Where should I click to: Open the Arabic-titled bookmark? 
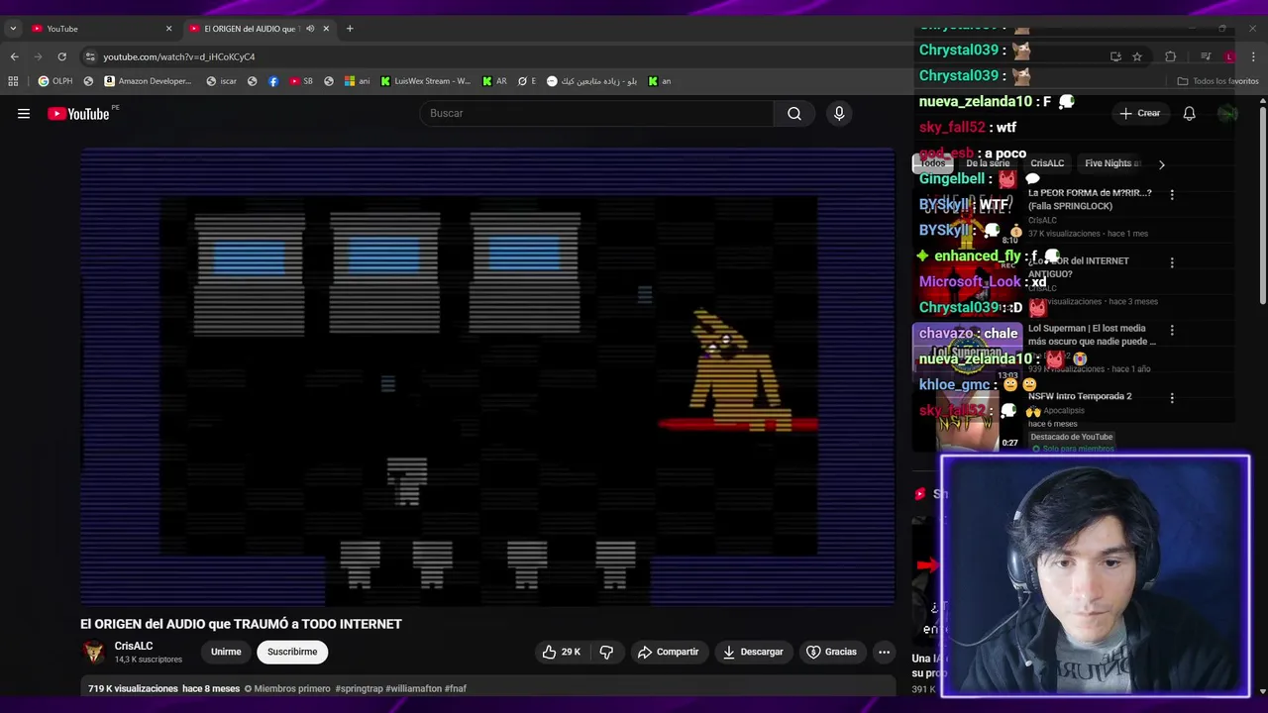pyautogui.click(x=591, y=81)
